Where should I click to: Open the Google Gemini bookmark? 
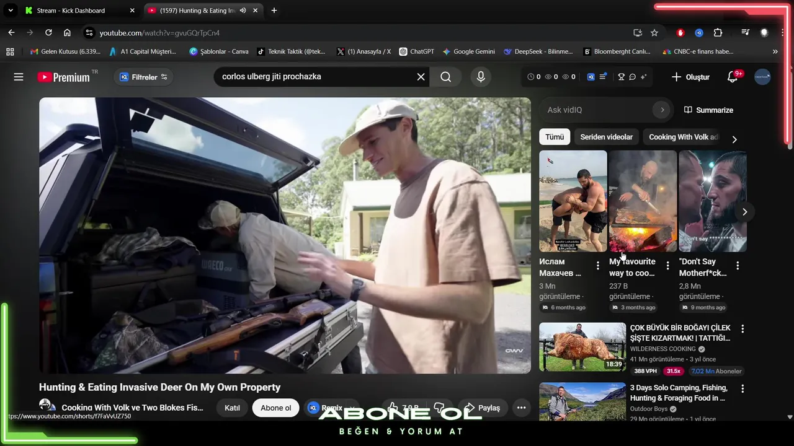click(468, 51)
